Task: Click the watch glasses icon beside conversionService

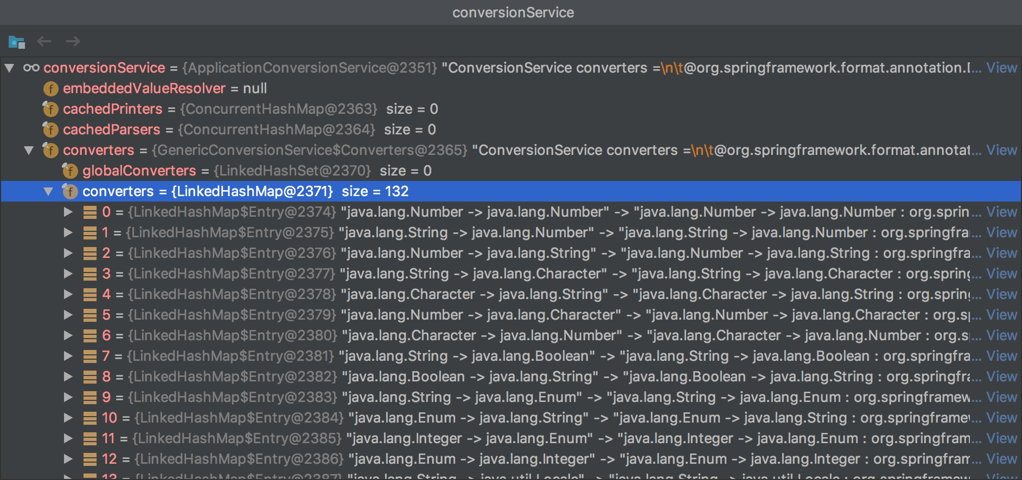Action: [31, 68]
